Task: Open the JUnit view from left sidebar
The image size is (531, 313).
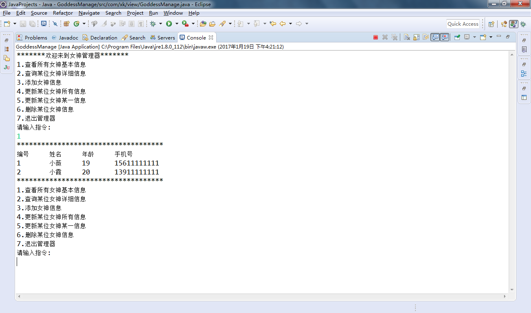Action: 7,67
